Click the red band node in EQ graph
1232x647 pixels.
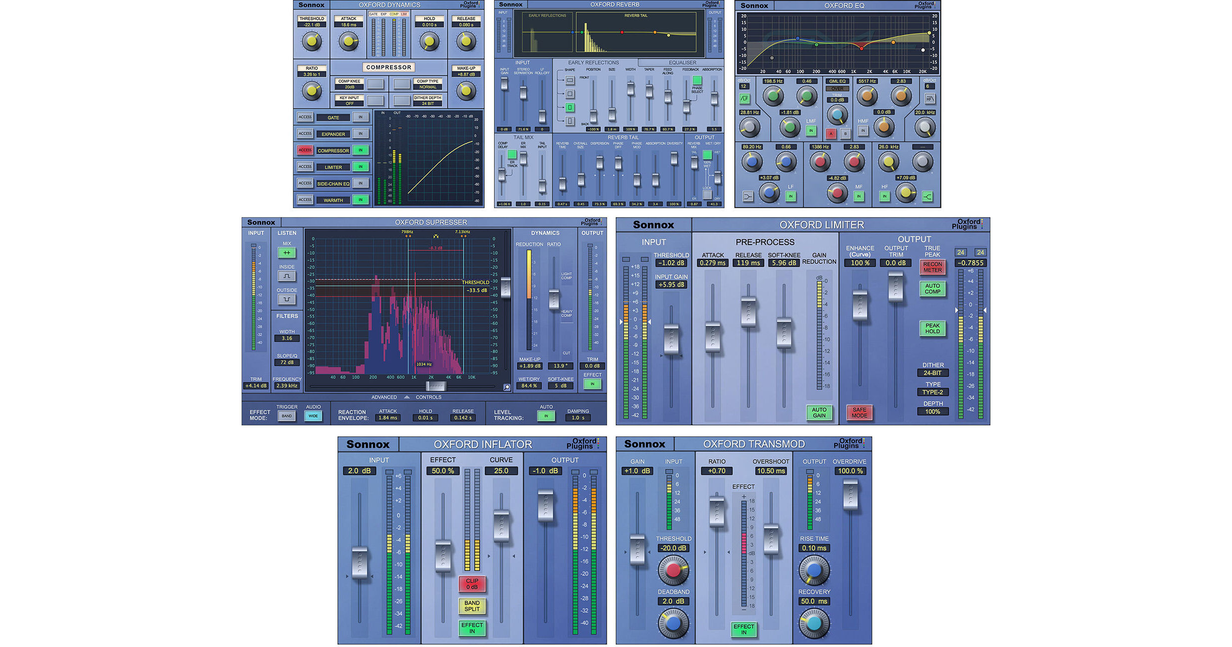coord(862,48)
